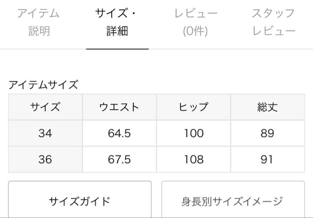Open the アイテム説明 tab
This screenshot has width=313, height=218.
(38, 22)
